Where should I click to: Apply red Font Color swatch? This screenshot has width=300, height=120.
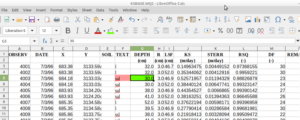[98, 30]
